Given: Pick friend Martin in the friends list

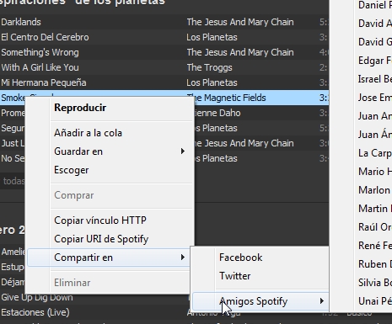Looking at the screenshot, I should point(375,209).
